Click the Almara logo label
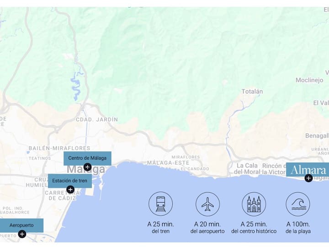Image resolution: width=329 pixels, height=247 pixels. tap(308, 170)
